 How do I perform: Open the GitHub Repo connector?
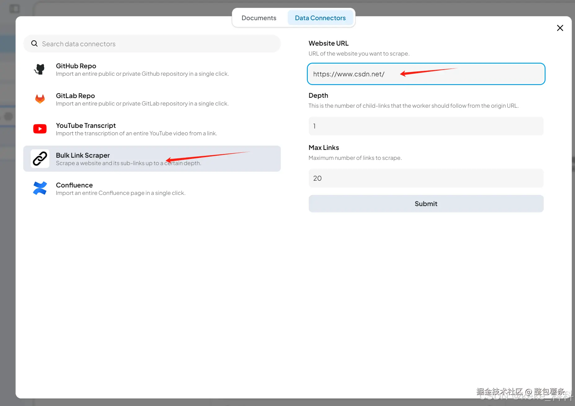[152, 70]
